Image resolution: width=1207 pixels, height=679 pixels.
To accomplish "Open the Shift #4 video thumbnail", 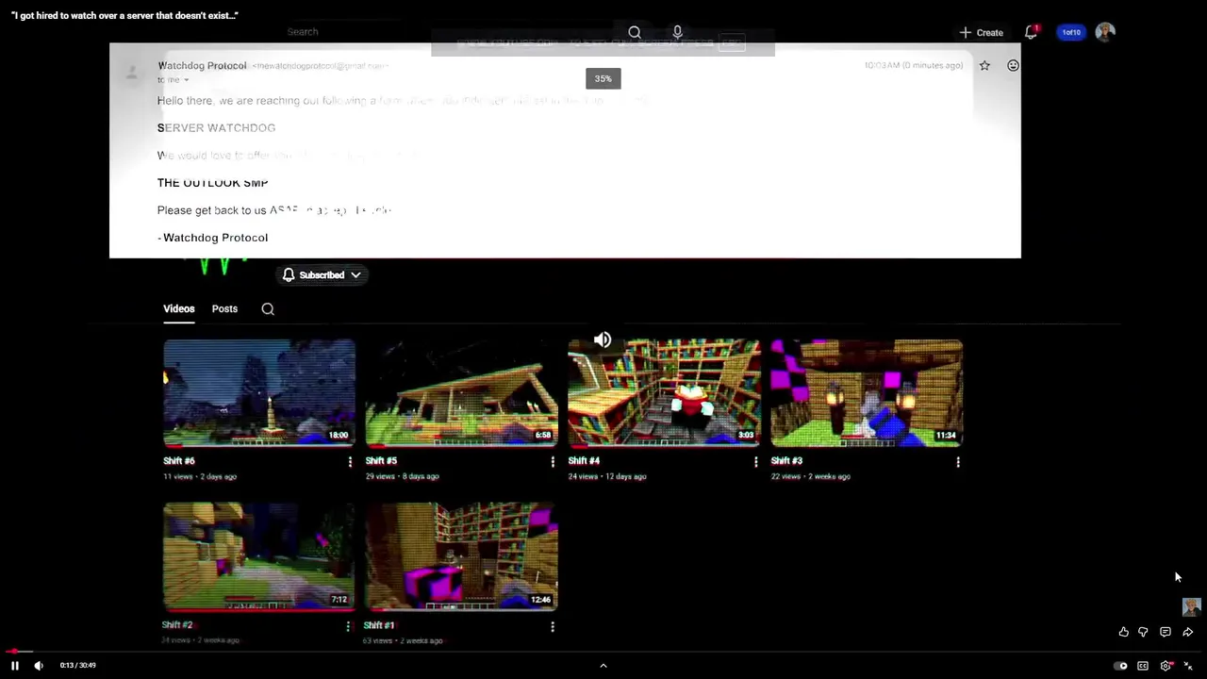I will pos(664,392).
